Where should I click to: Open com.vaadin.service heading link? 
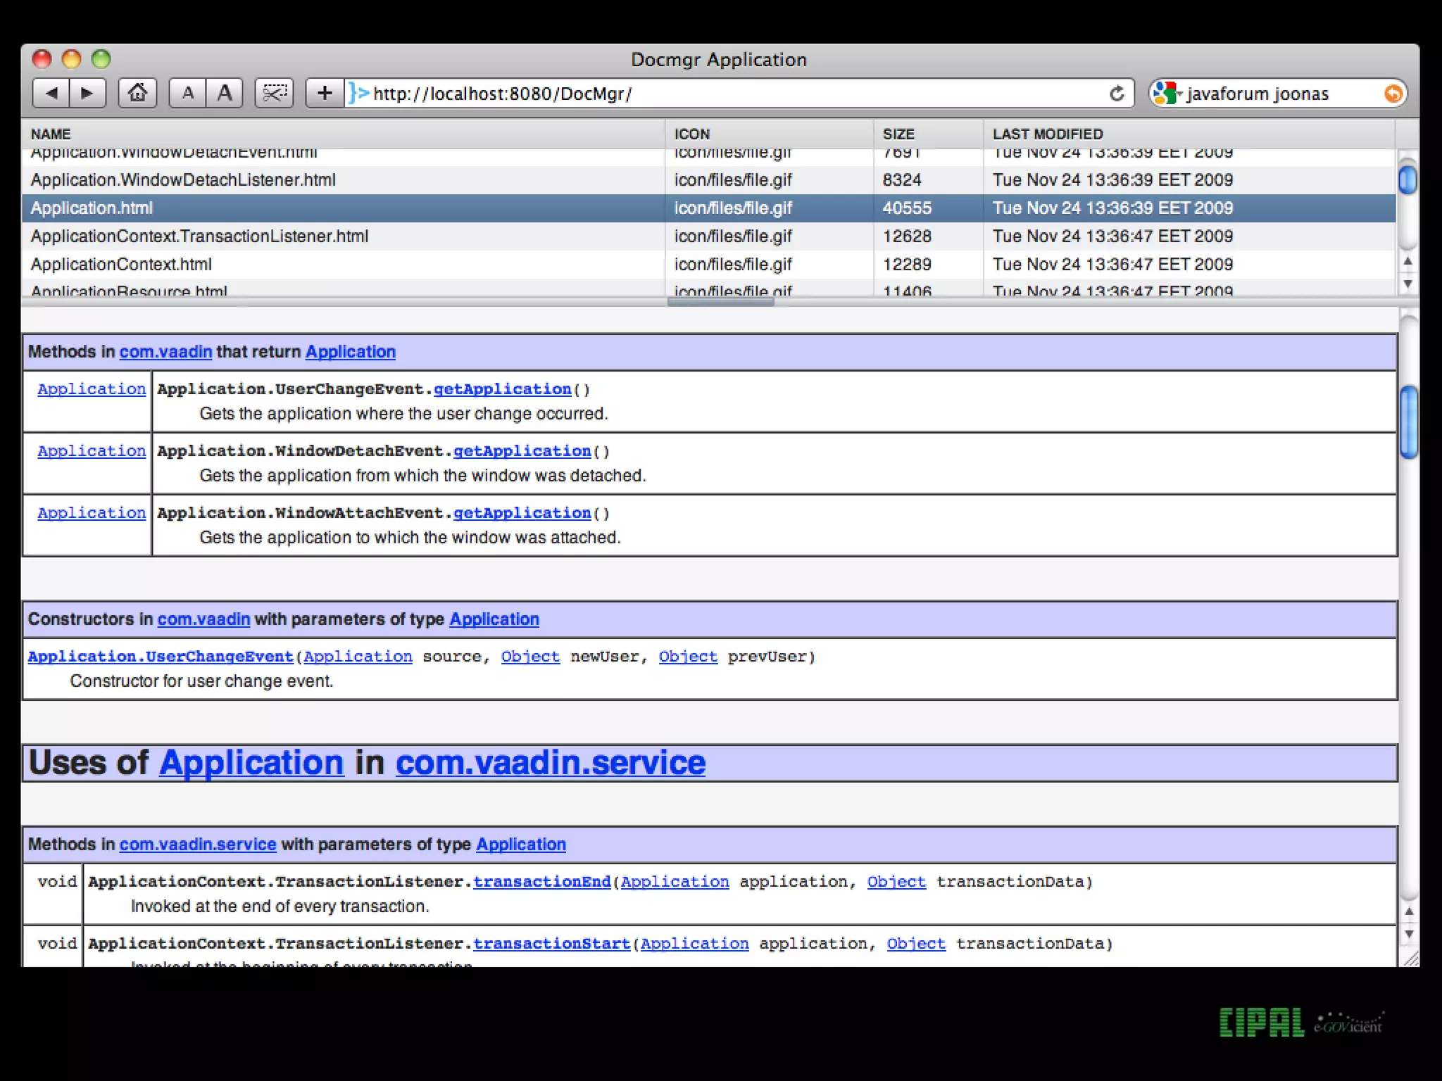point(550,763)
